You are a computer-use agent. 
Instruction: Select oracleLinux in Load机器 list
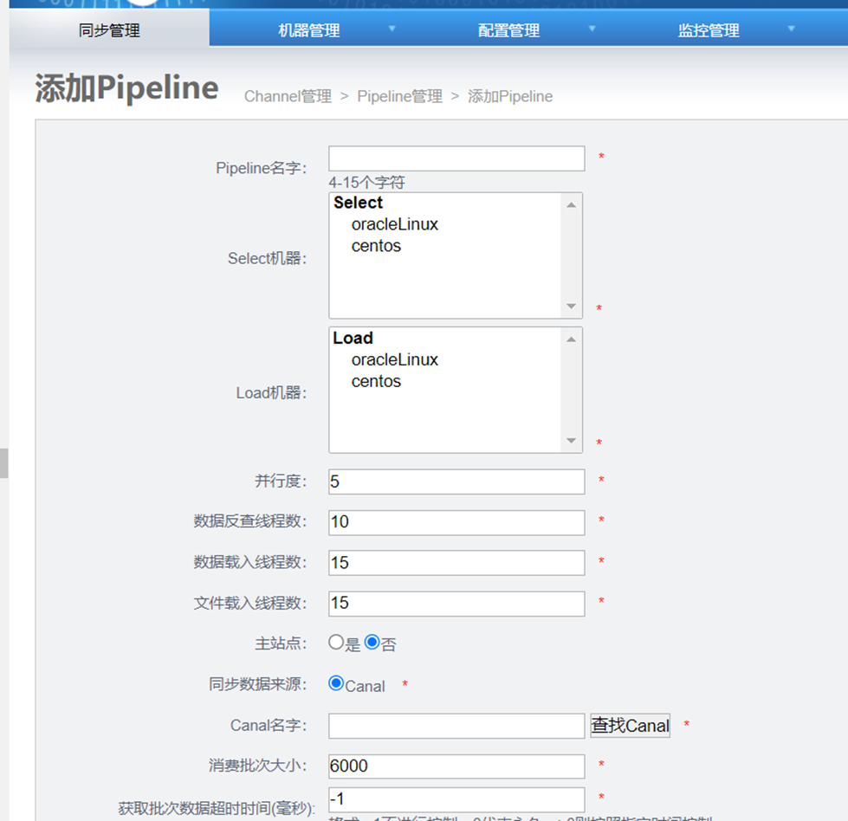(x=394, y=359)
